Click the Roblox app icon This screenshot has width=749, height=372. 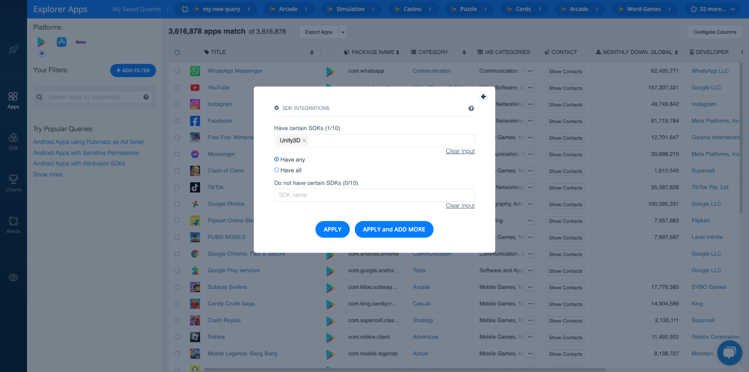(195, 337)
